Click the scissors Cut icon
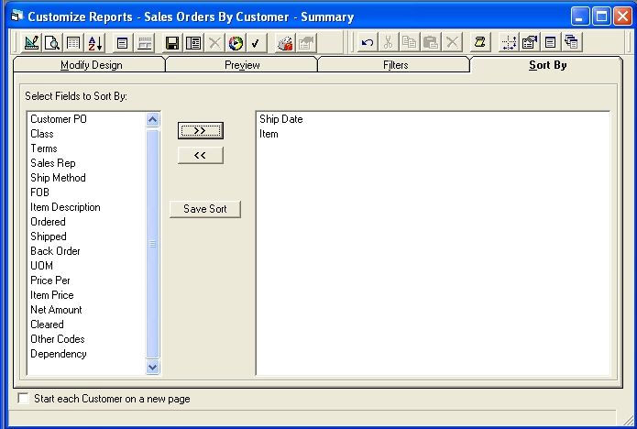 (388, 42)
